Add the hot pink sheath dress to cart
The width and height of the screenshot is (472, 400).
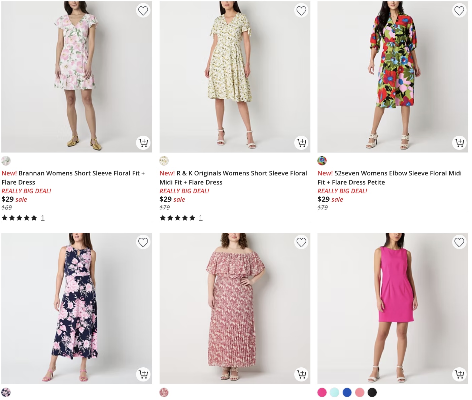point(459,374)
